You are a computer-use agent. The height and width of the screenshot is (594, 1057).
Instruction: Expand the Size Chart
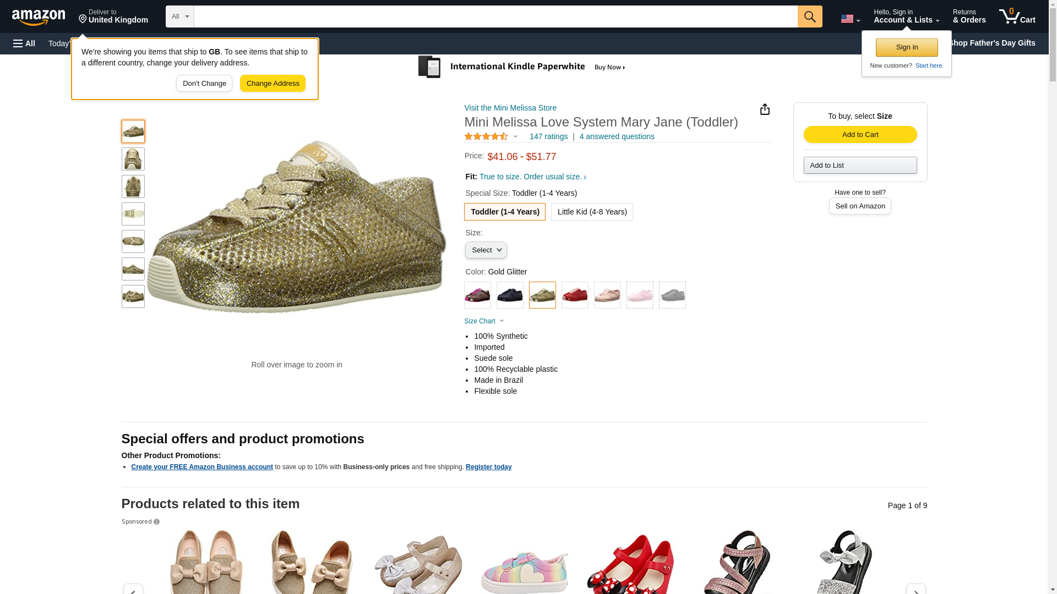click(484, 321)
